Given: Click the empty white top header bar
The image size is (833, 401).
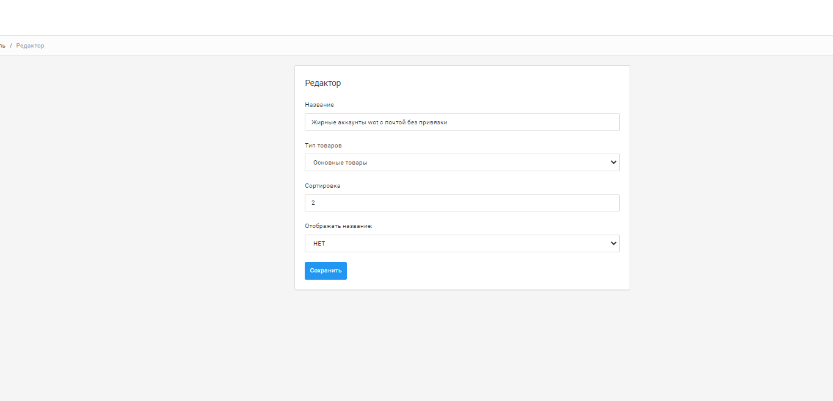Looking at the screenshot, I should tap(416, 18).
